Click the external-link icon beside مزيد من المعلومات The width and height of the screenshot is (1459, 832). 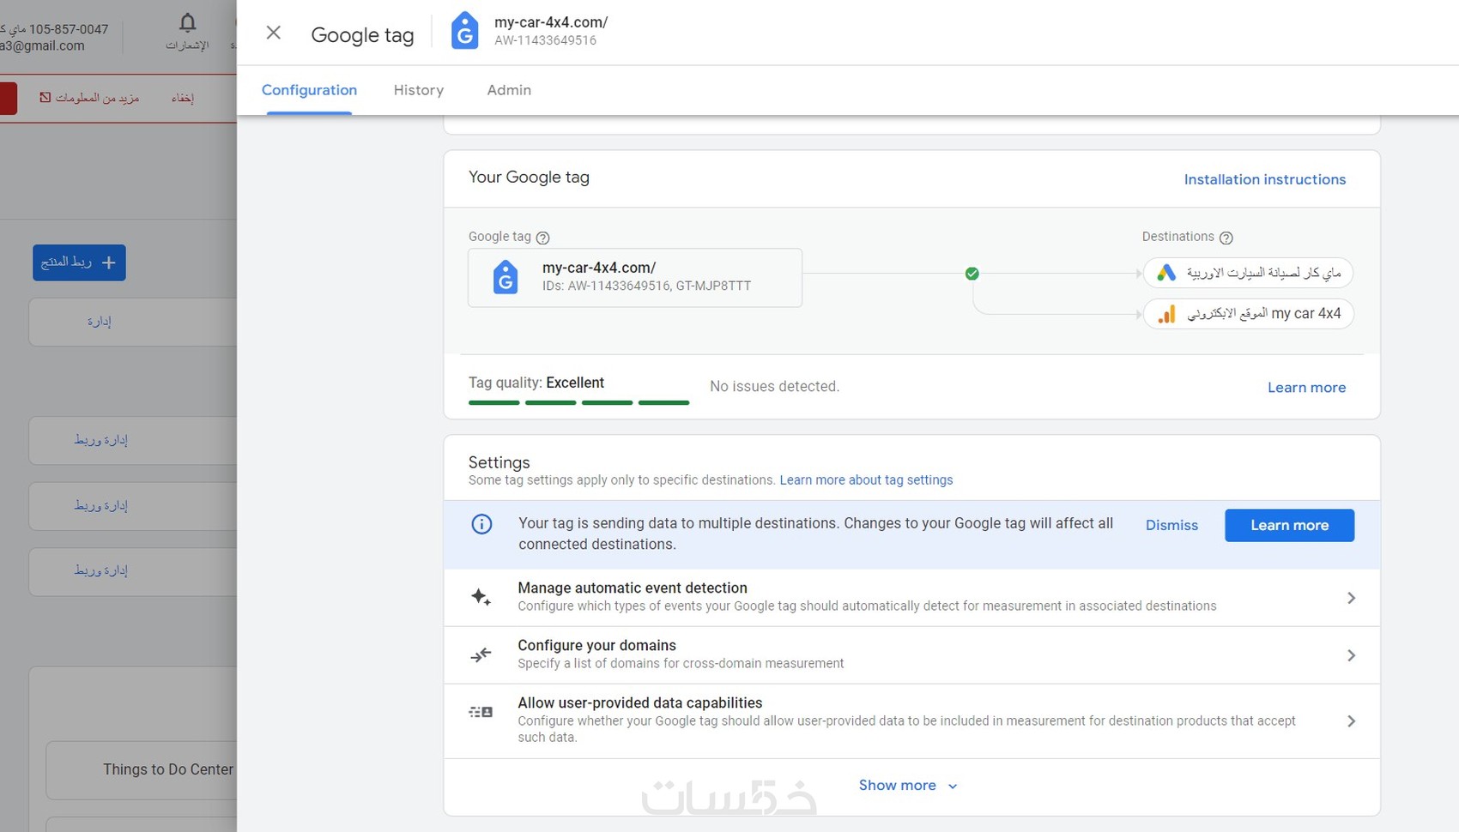[45, 98]
